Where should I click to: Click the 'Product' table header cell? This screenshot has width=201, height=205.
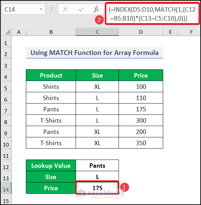pyautogui.click(x=51, y=75)
